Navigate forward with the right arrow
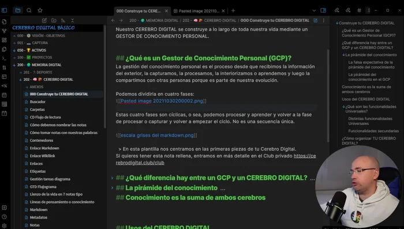Screen dimensions: 404x229 tap(121, 20)
